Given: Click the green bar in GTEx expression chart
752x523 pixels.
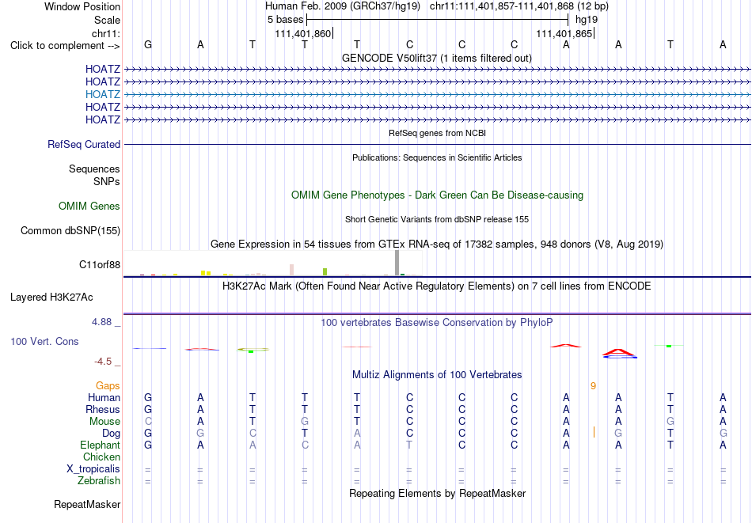Looking at the screenshot, I should pyautogui.click(x=325, y=272).
